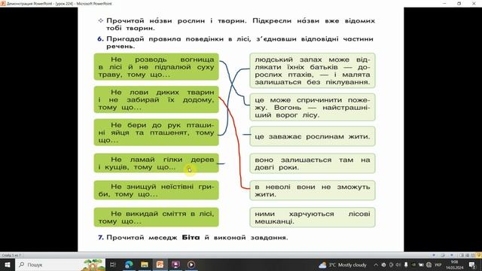The width and height of the screenshot is (482, 271).
Task: Click the answer 'в неволі вони не зможуть жити'
Action: coord(313,190)
